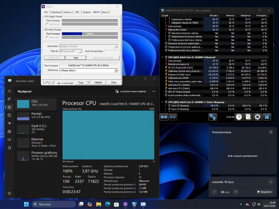Open Windows Start menu
The height and width of the screenshot is (209, 279).
(26, 204)
